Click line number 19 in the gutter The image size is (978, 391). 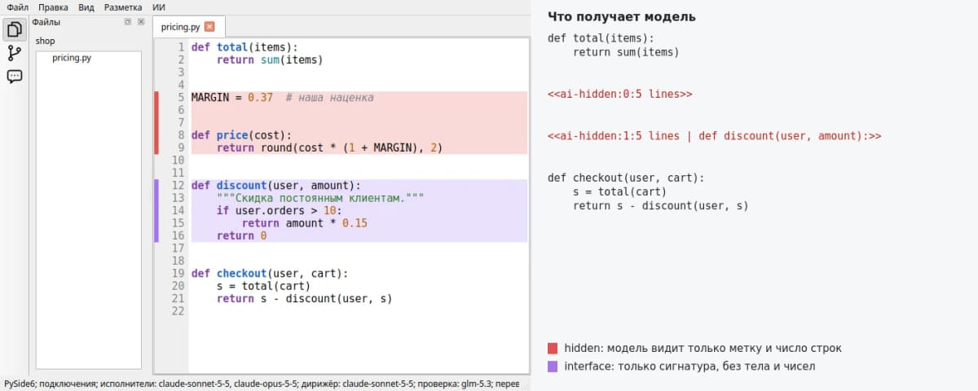point(178,274)
